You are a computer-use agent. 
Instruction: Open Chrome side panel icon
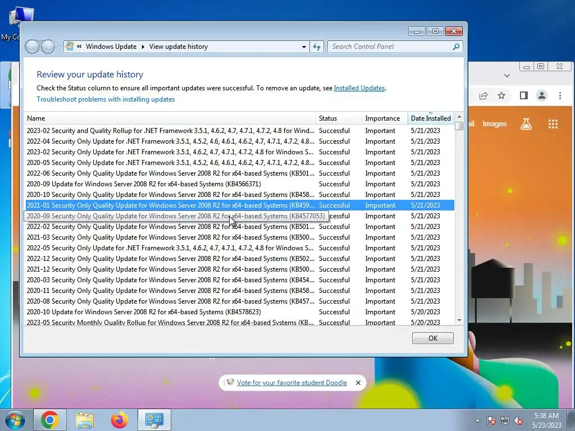tap(524, 95)
